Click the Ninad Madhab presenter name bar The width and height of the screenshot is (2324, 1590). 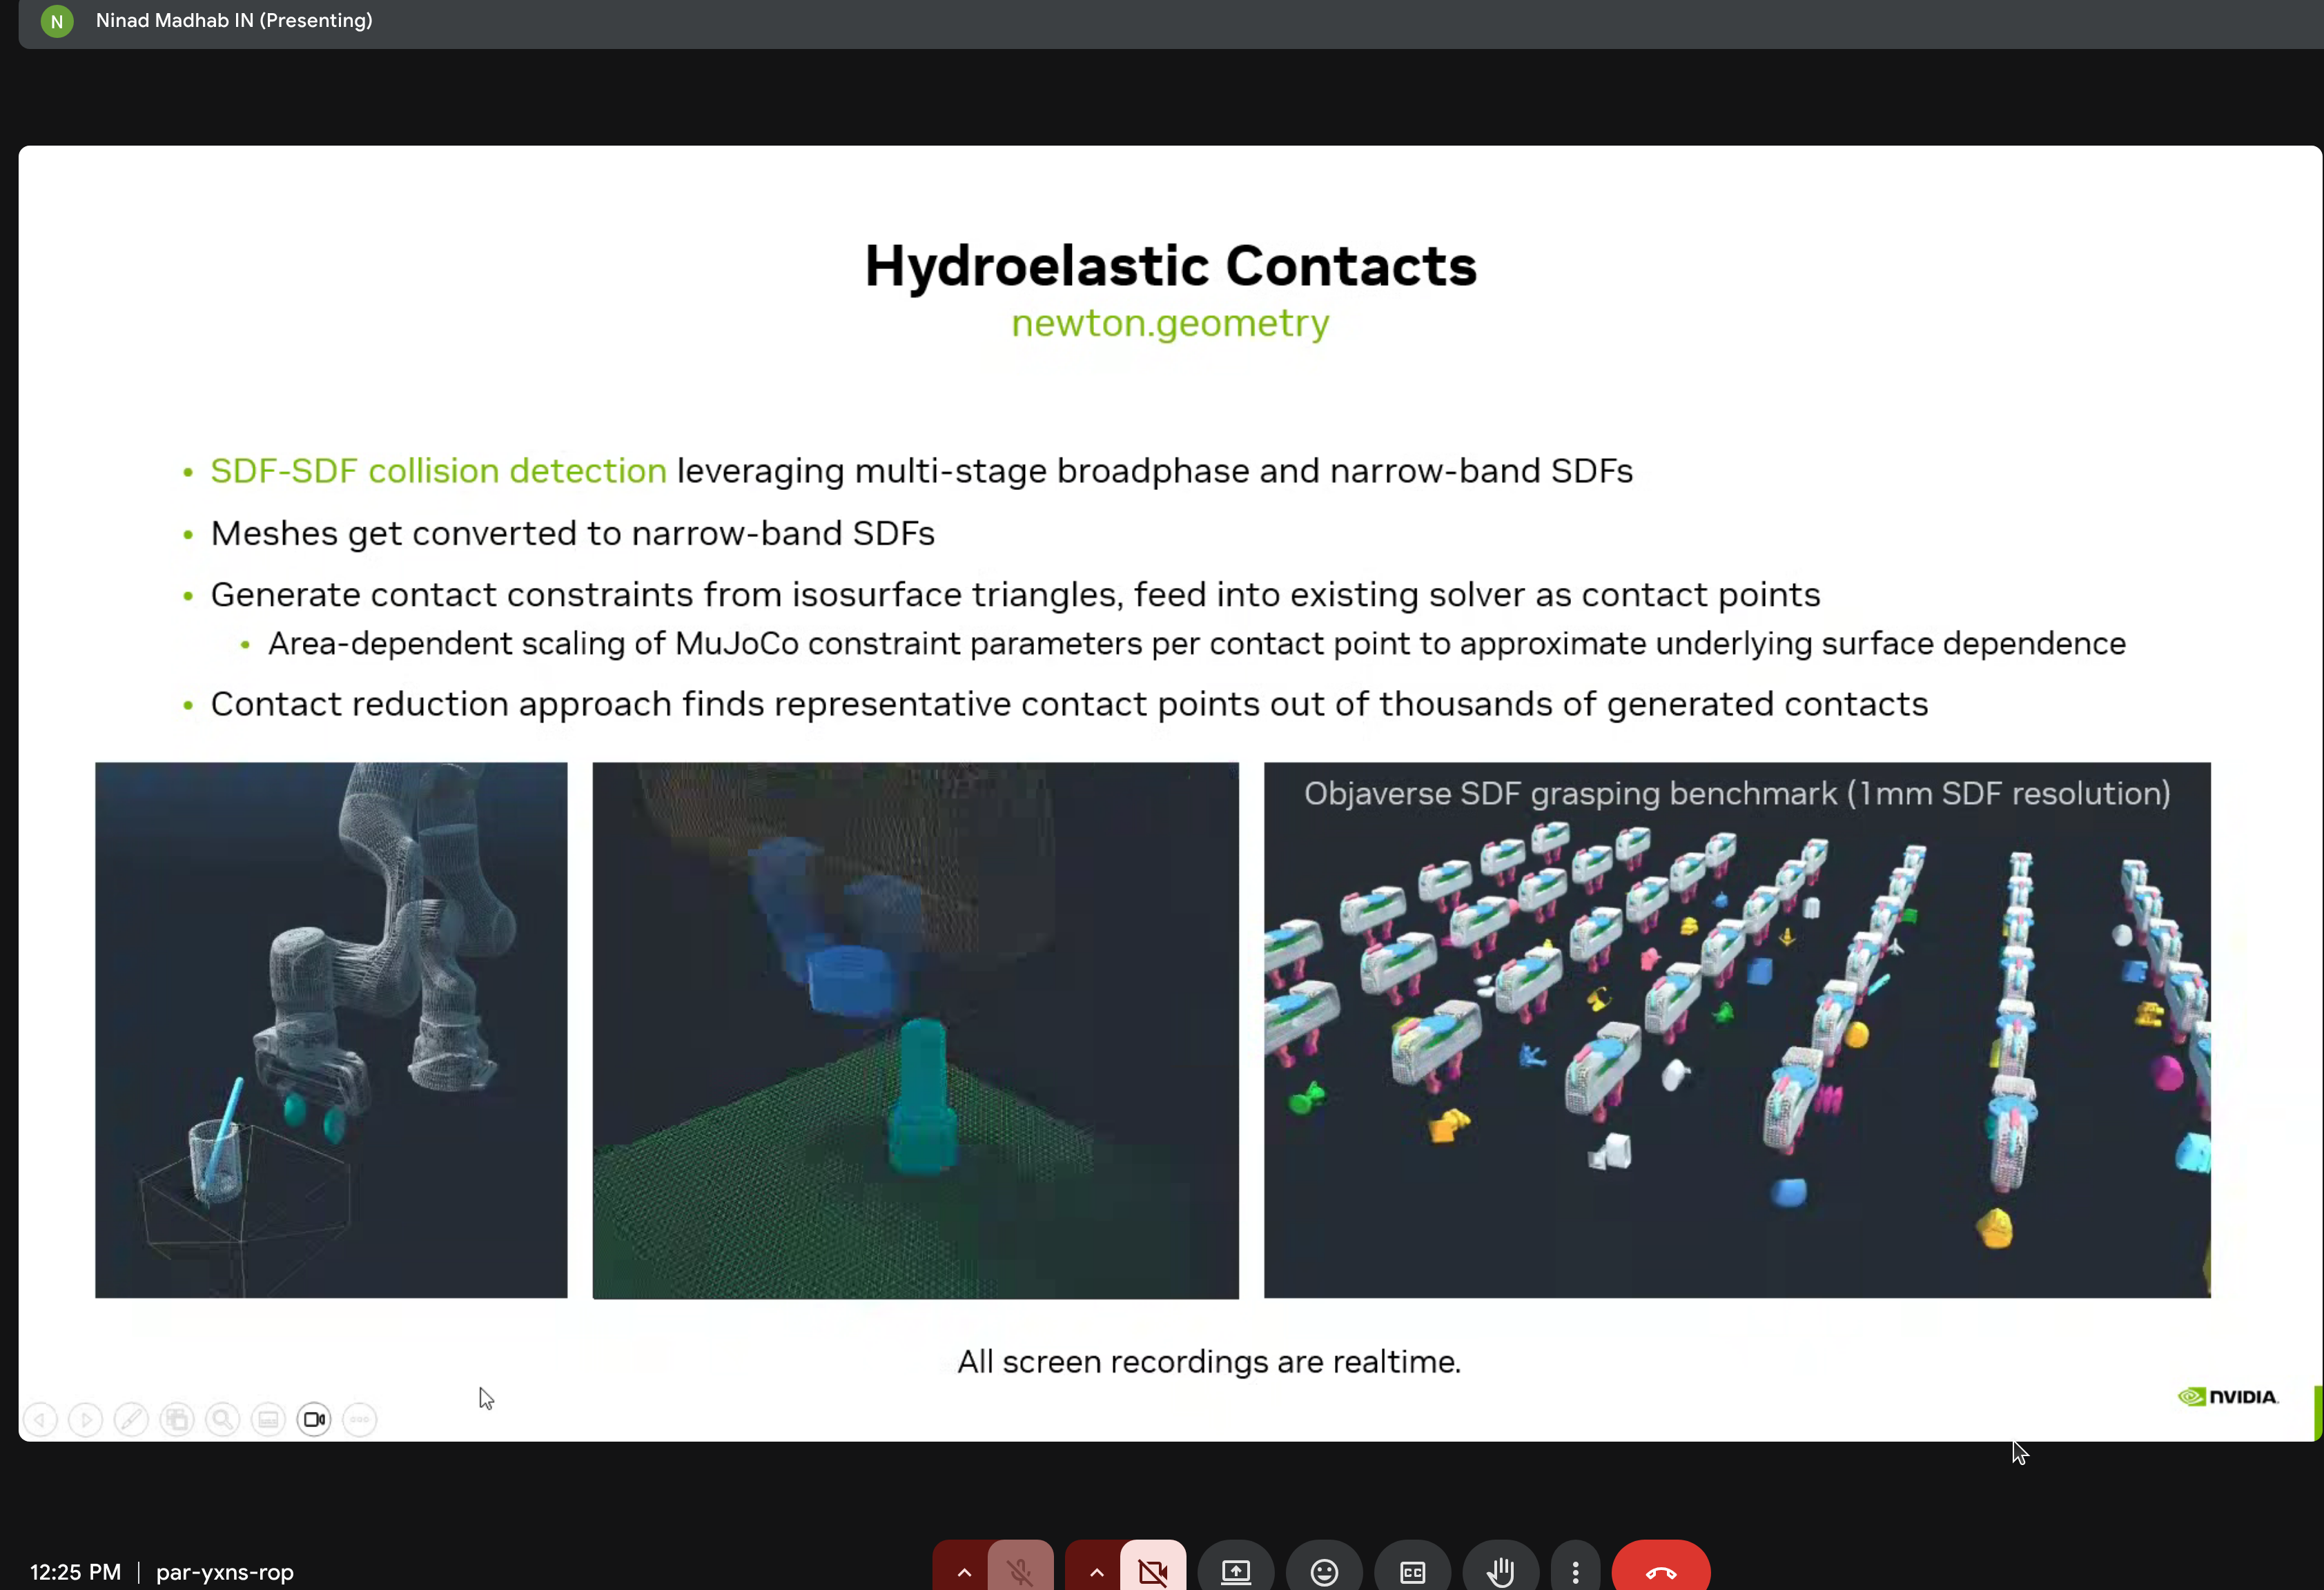(x=233, y=21)
